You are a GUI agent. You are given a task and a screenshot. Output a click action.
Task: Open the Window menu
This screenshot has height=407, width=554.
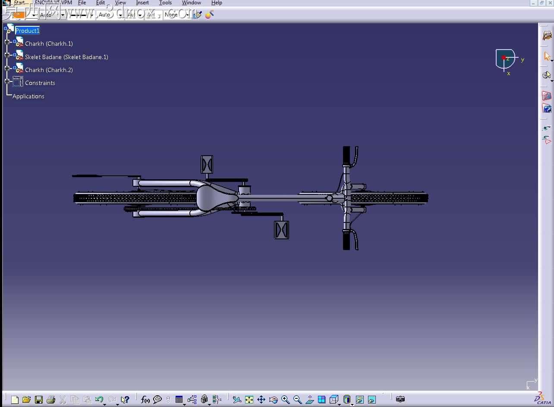(191, 3)
